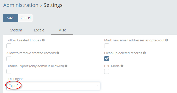
Task: Click the Allow to remove created records label
Action: 31,53
